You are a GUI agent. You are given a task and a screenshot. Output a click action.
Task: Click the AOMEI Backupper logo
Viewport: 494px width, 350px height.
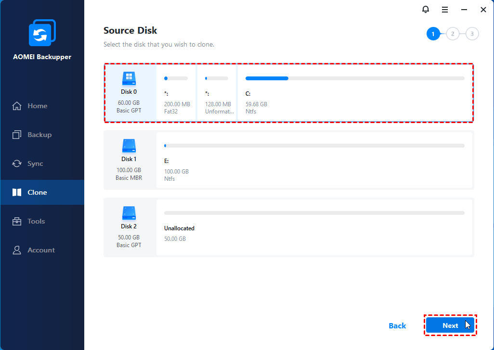point(42,33)
